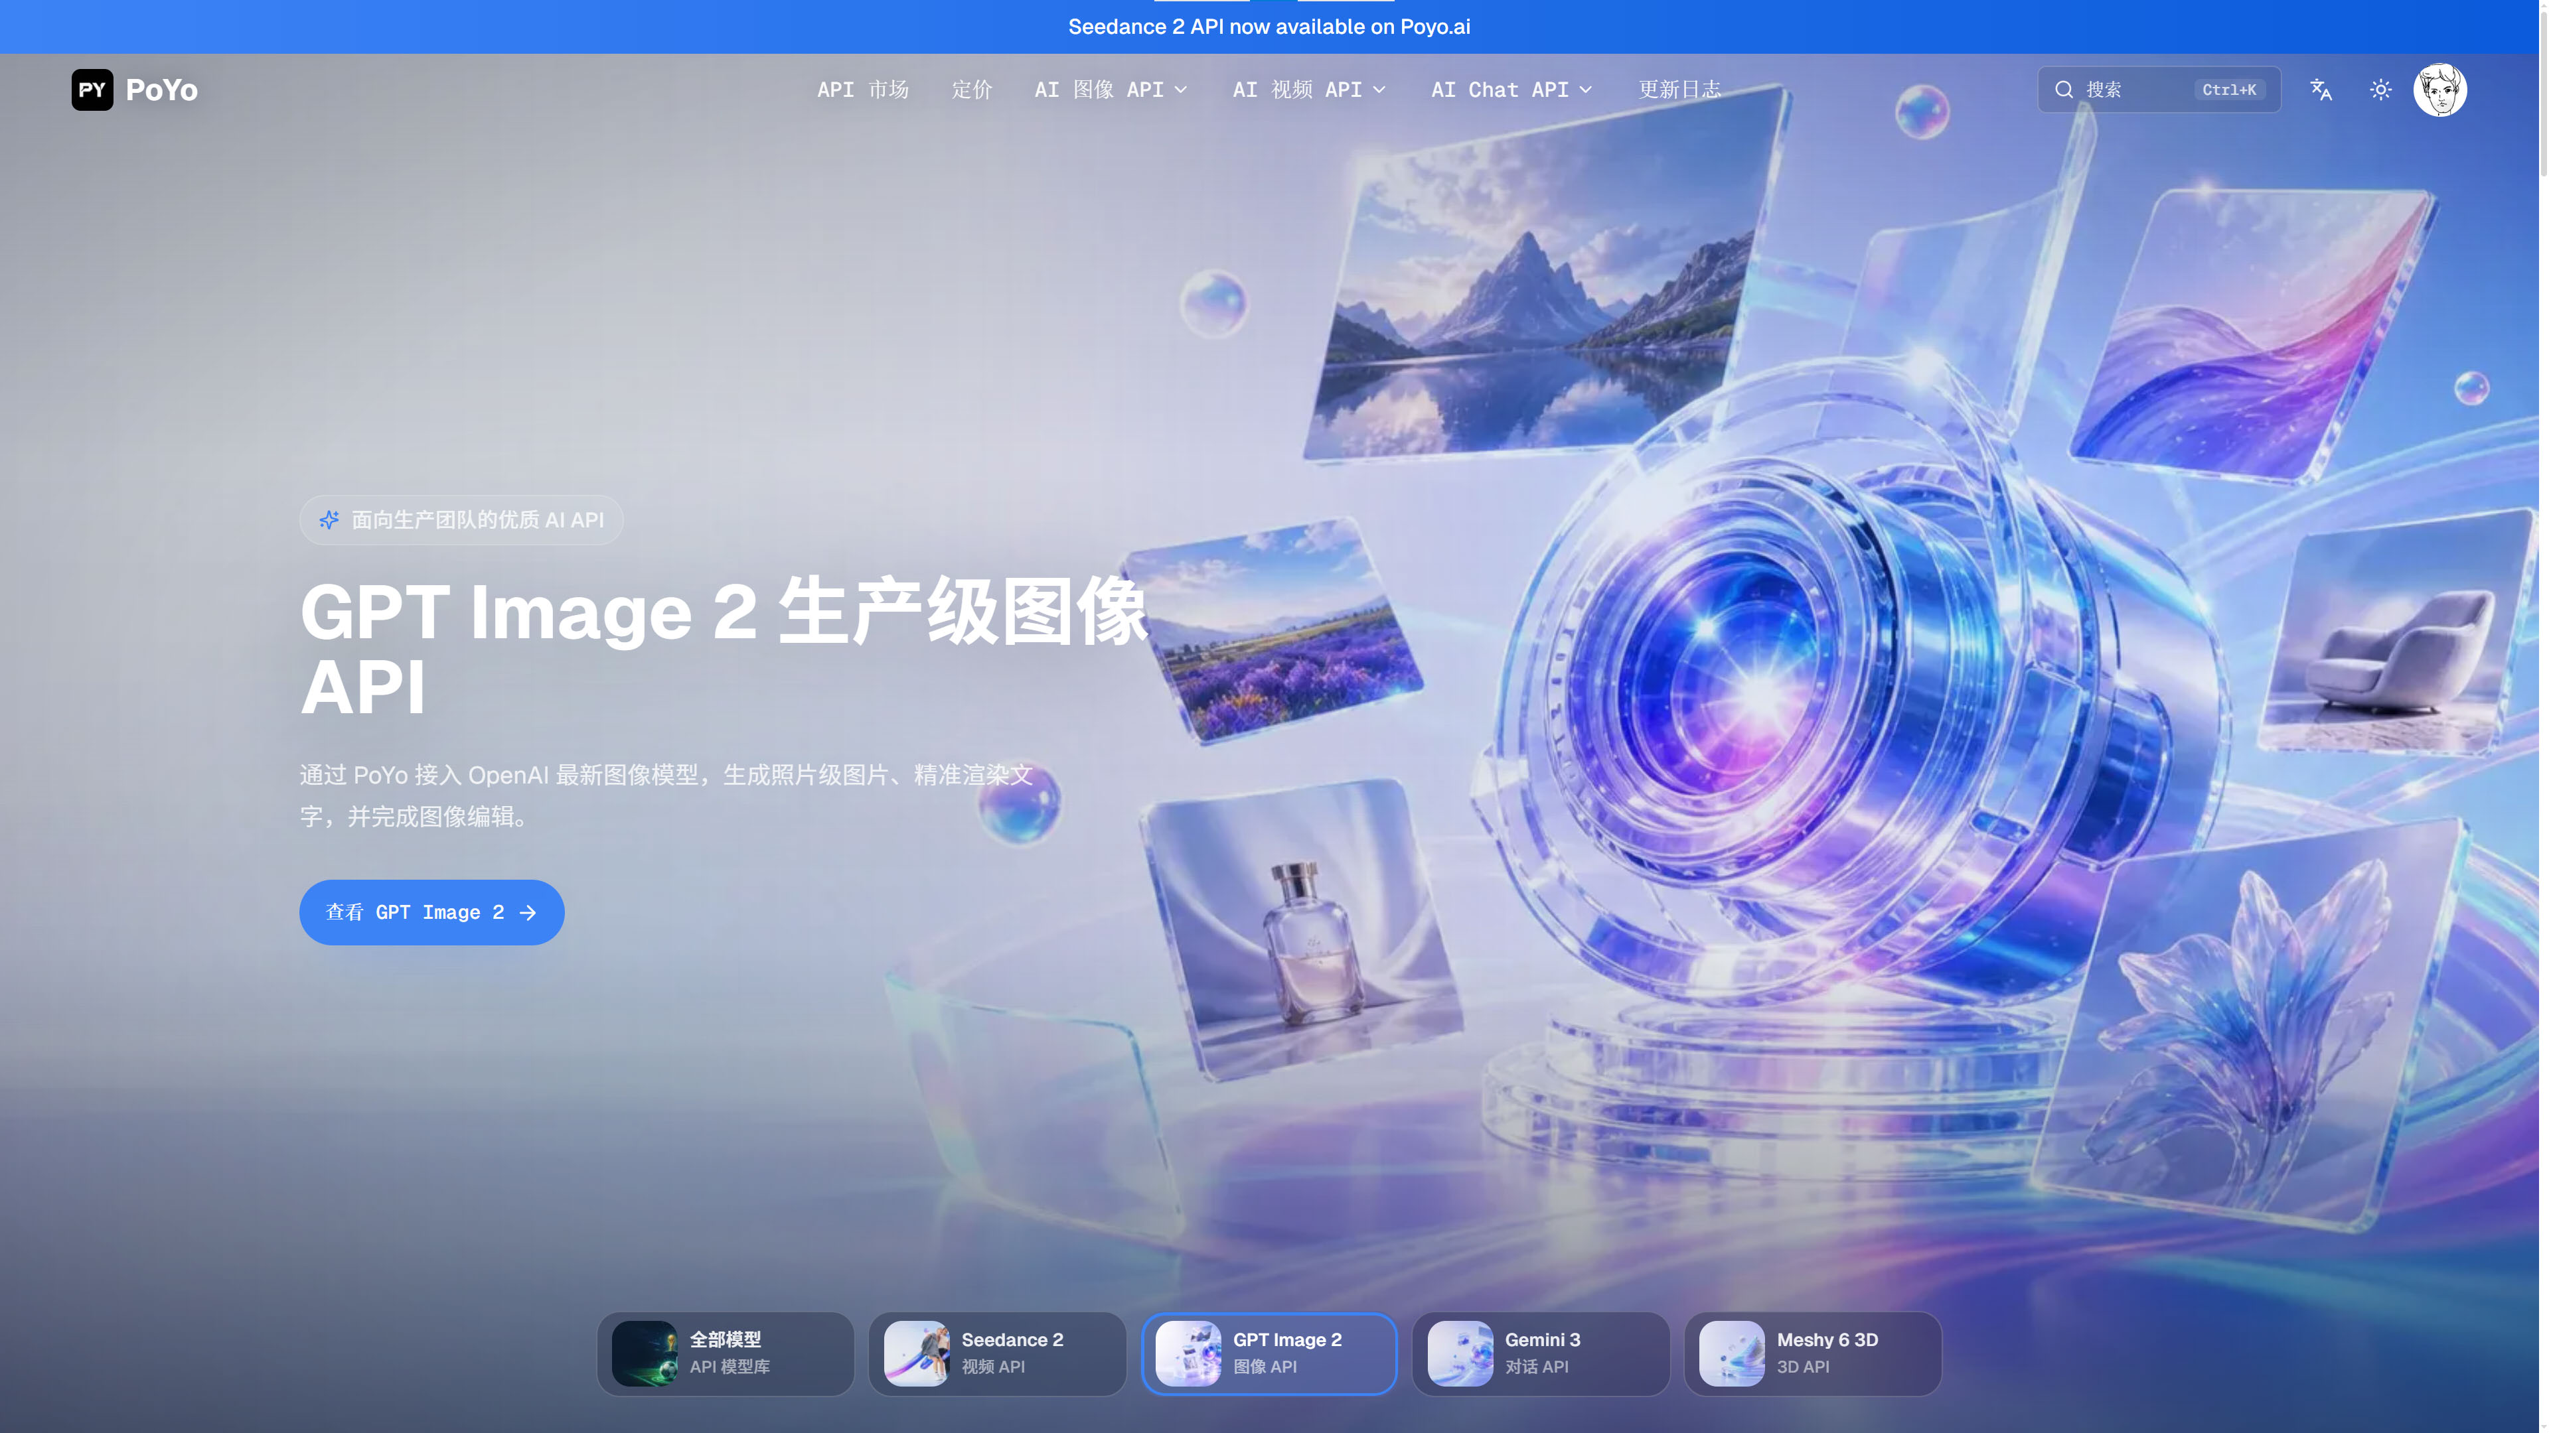Click the Seedance 2 API announcement banner
Viewport: 2549px width, 1433px height.
coord(1270,27)
